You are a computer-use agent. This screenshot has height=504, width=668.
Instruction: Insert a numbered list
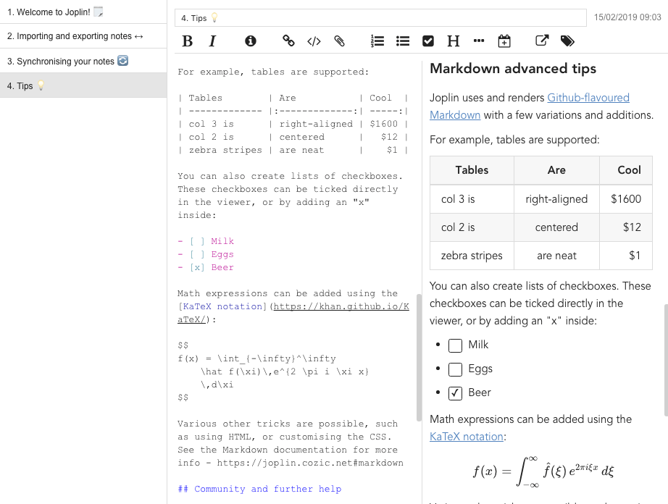tap(377, 41)
